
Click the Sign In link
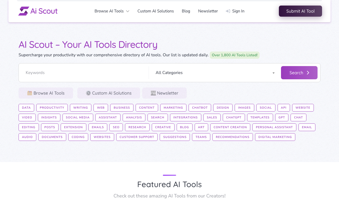point(235,11)
